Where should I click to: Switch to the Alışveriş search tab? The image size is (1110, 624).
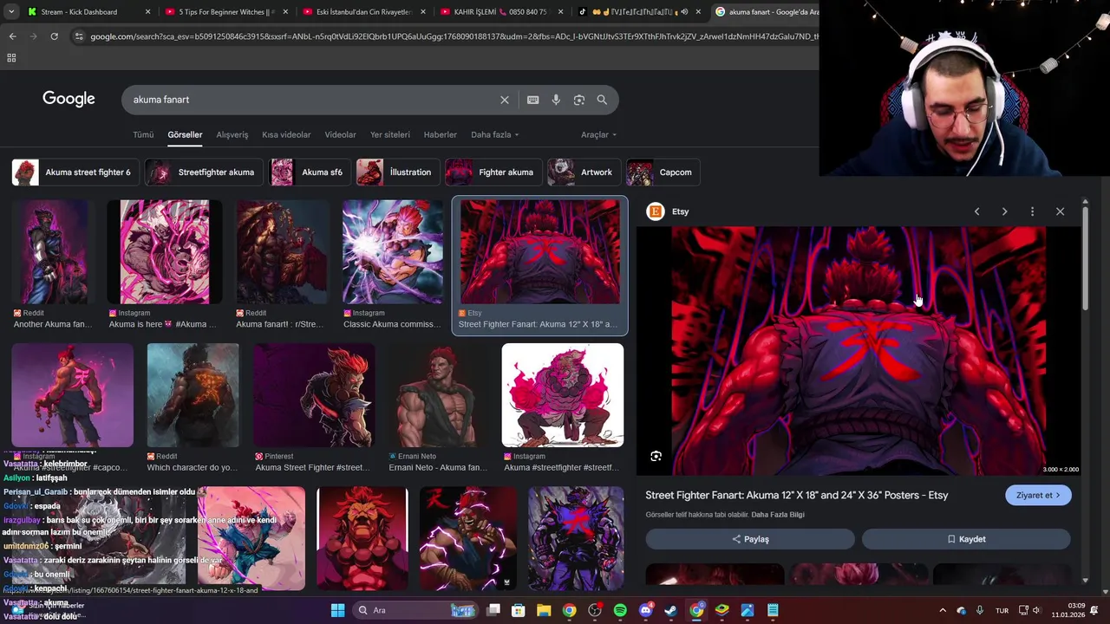tap(232, 134)
